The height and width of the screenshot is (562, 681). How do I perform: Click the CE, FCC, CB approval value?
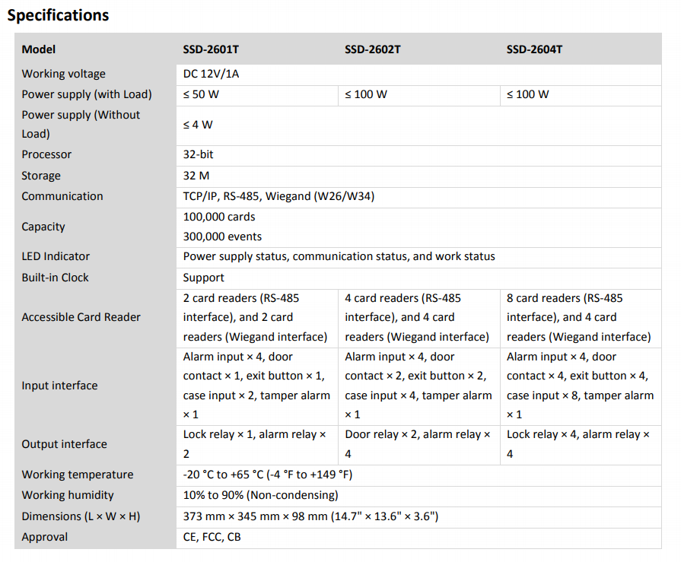click(212, 537)
